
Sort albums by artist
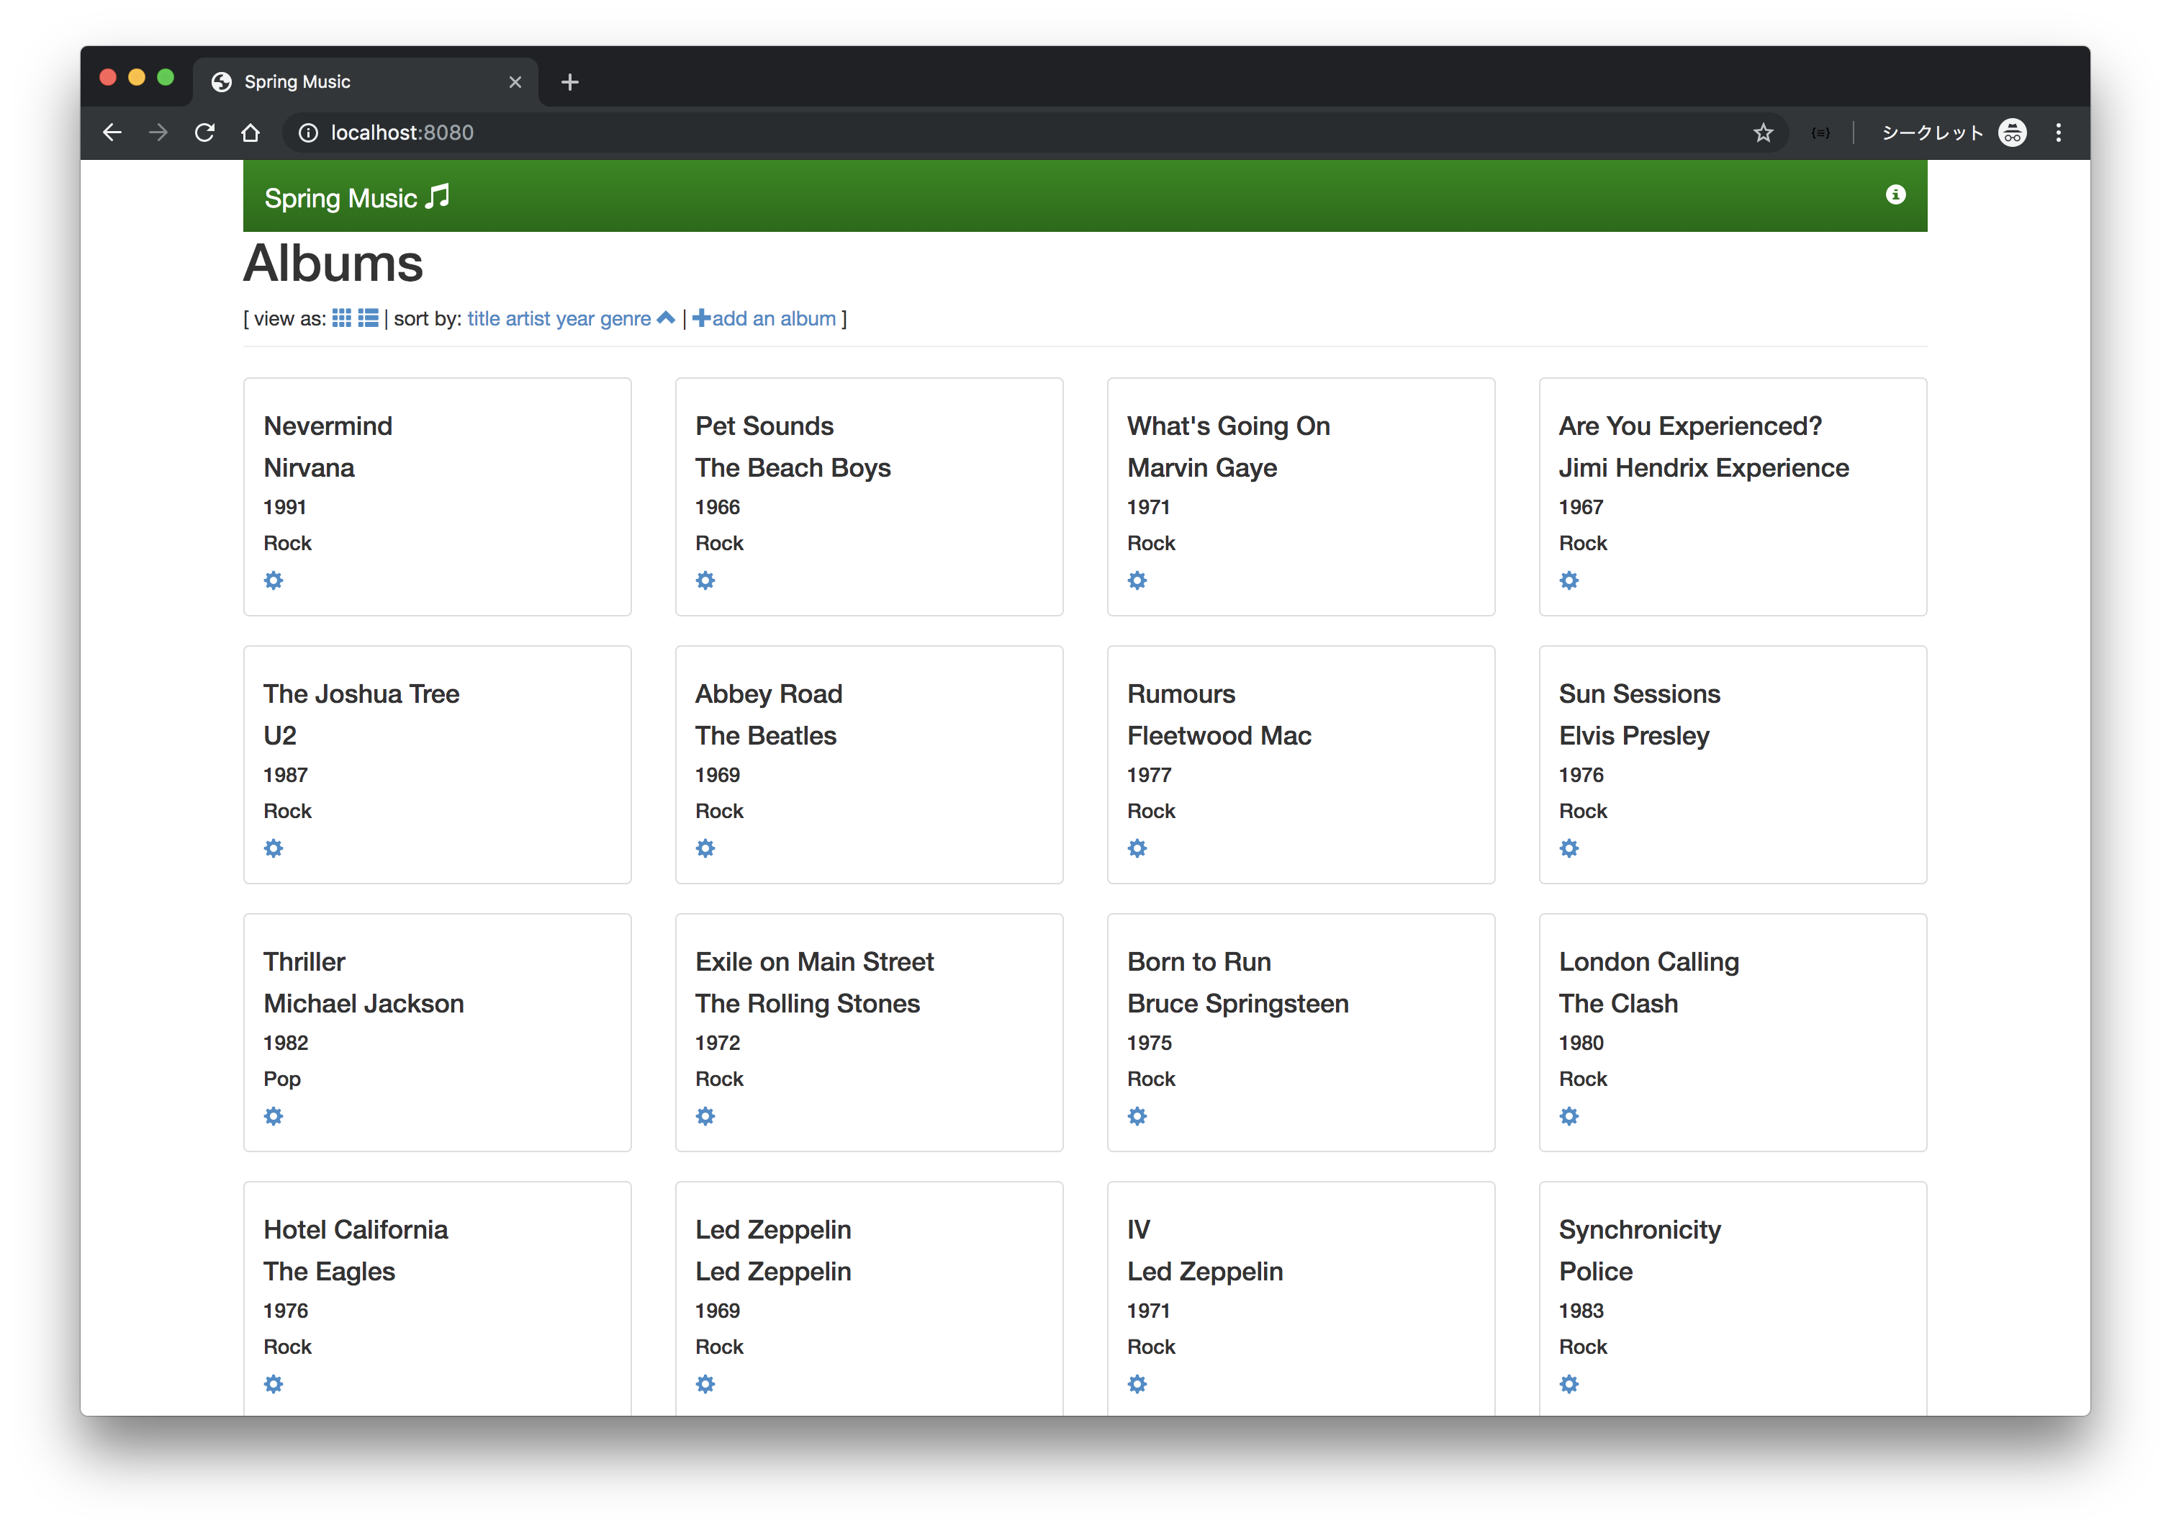click(x=528, y=319)
